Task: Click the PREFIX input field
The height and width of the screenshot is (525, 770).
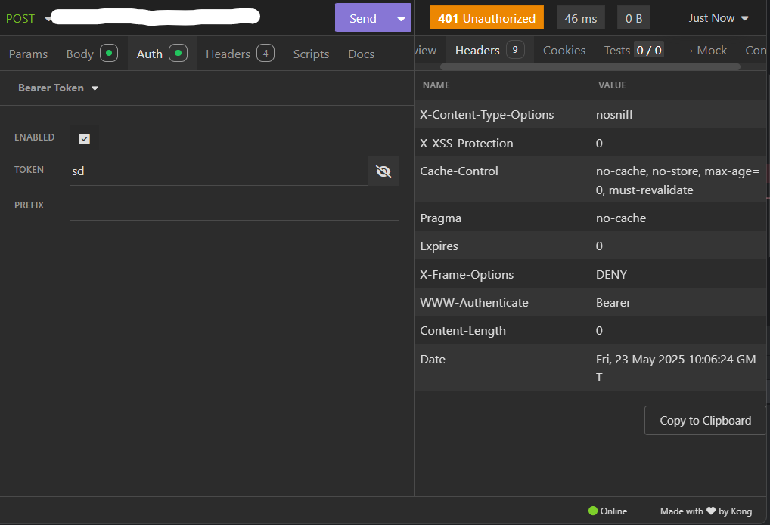Action: point(234,205)
